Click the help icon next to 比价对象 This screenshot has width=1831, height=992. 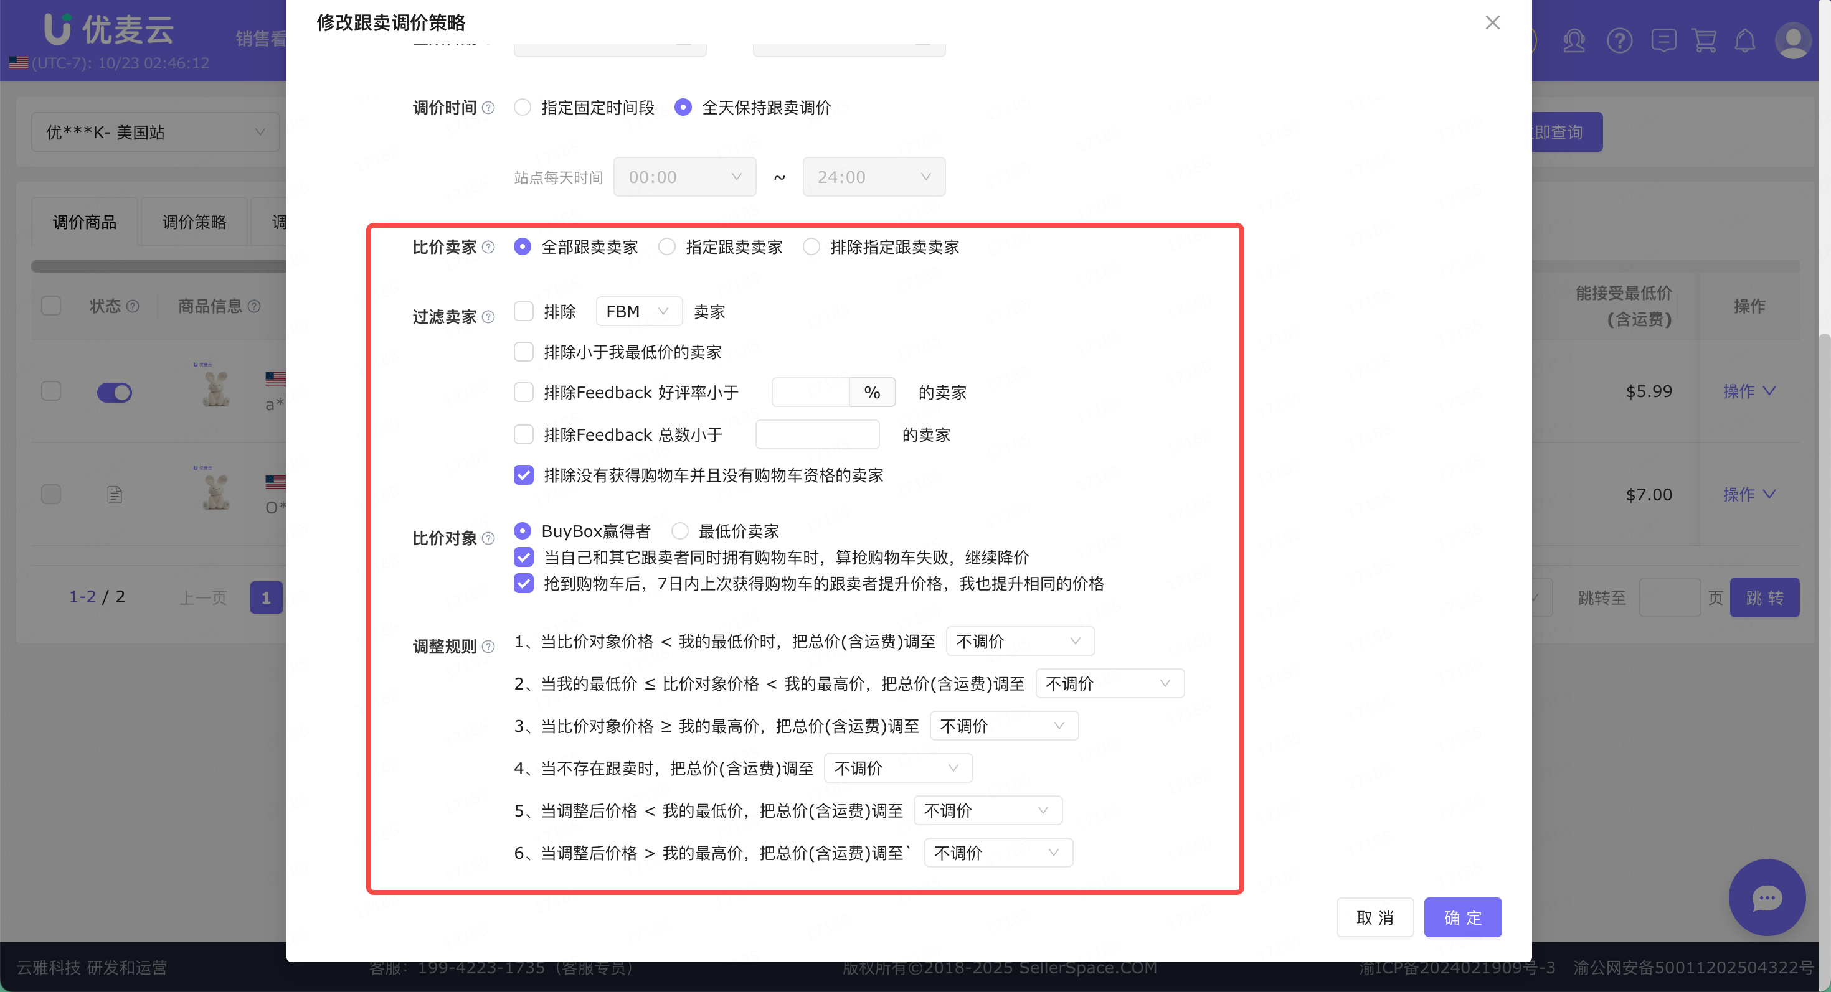[x=488, y=538]
